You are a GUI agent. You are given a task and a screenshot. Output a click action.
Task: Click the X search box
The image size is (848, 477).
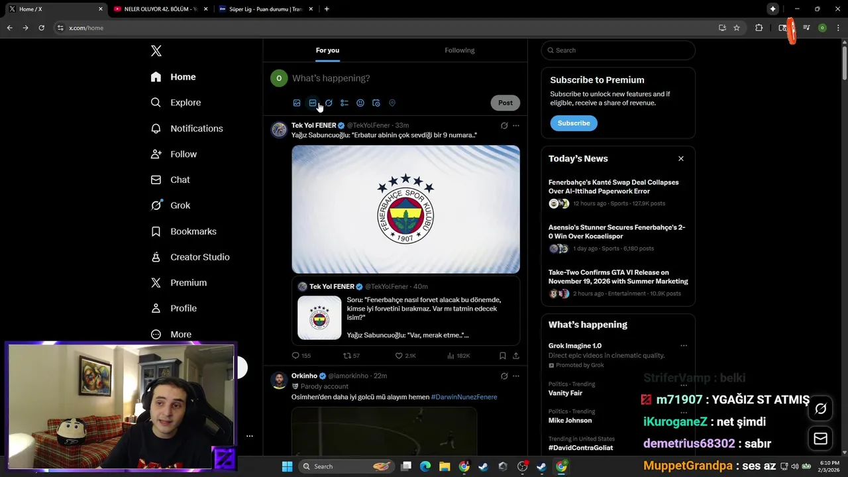click(x=618, y=50)
